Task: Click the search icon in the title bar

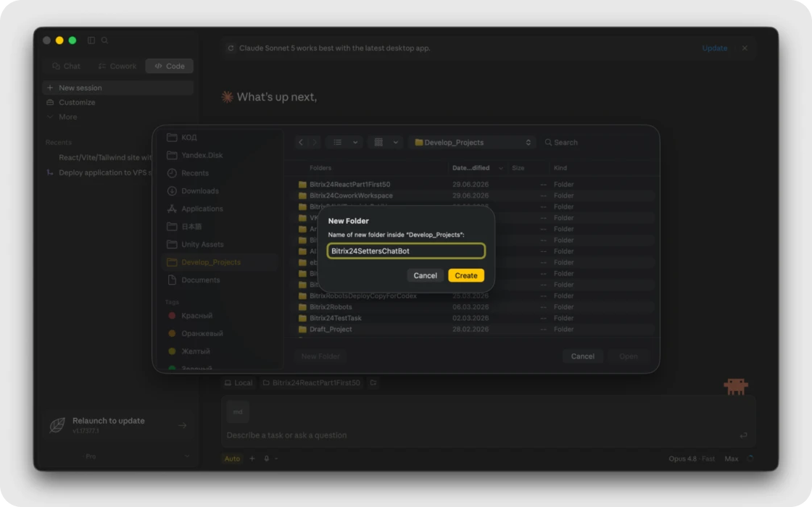Action: 104,41
